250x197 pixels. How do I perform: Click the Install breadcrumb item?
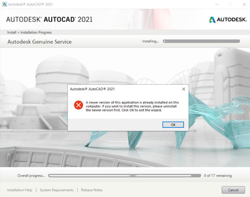tap(12, 32)
